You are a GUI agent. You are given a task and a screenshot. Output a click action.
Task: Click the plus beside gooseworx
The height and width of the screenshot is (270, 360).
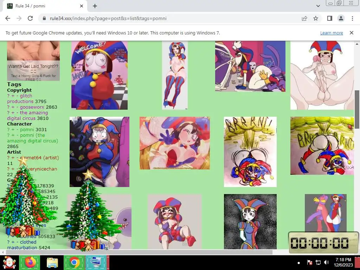click(x=13, y=107)
